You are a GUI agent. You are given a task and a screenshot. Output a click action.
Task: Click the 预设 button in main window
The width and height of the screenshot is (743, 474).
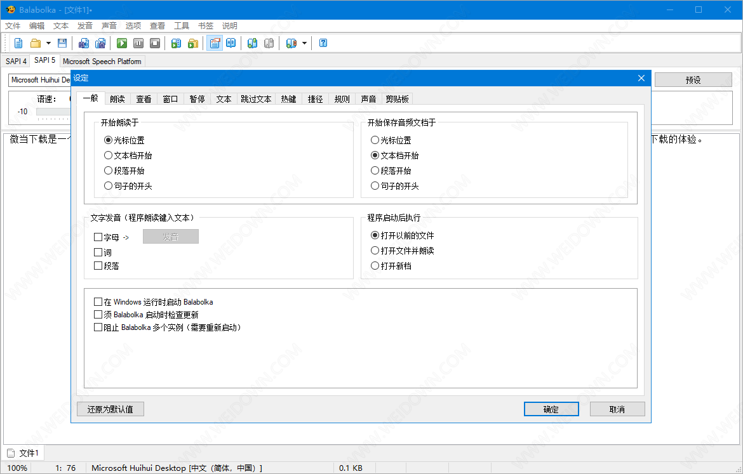coord(693,80)
